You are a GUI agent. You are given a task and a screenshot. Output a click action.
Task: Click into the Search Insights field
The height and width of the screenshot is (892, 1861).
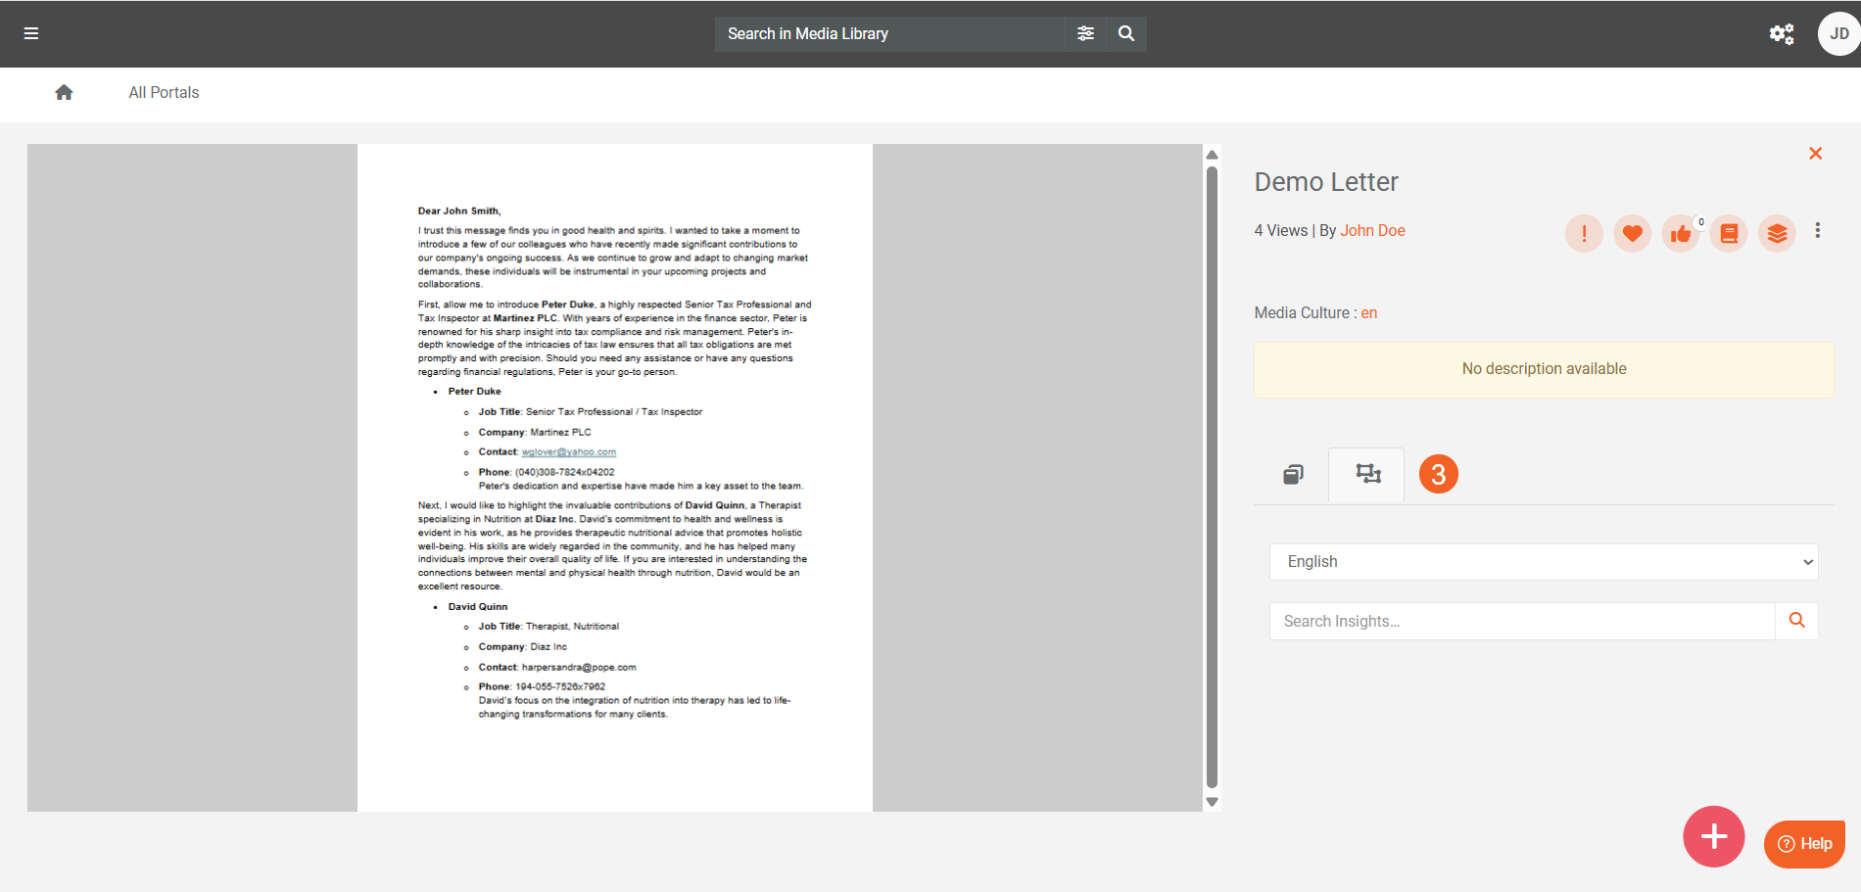tap(1522, 622)
